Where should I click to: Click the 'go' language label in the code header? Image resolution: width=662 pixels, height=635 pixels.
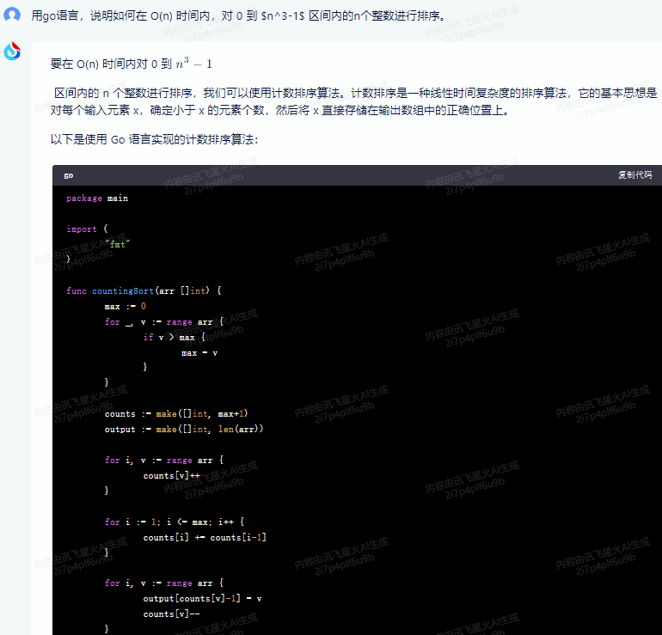pyautogui.click(x=69, y=175)
